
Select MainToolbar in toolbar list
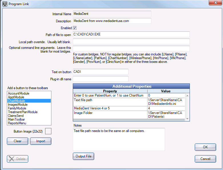(29, 119)
